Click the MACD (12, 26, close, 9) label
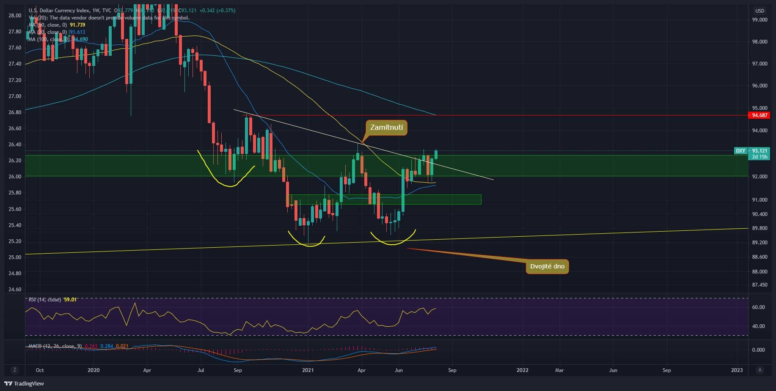The width and height of the screenshot is (776, 391). [55, 346]
